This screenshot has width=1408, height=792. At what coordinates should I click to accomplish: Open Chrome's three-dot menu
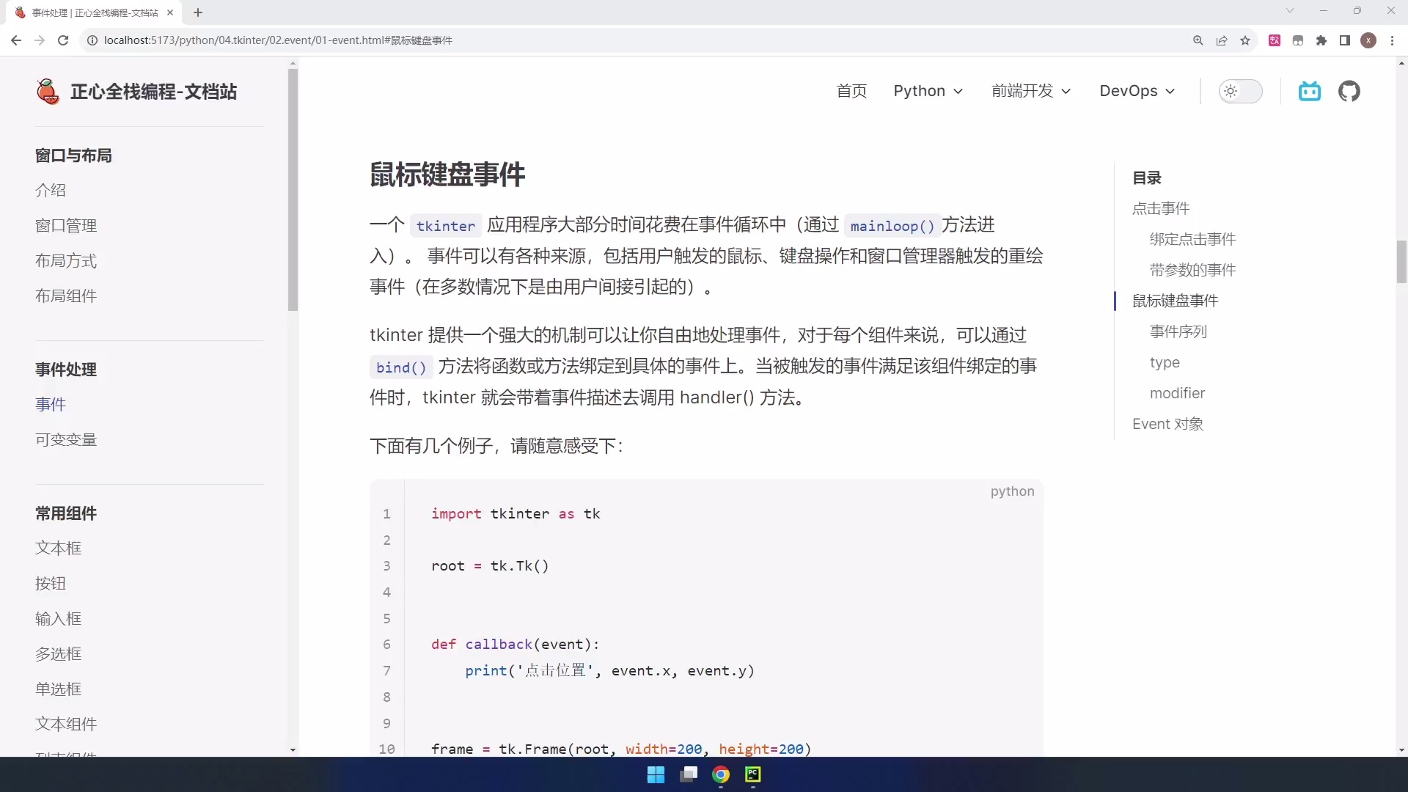(1393, 40)
